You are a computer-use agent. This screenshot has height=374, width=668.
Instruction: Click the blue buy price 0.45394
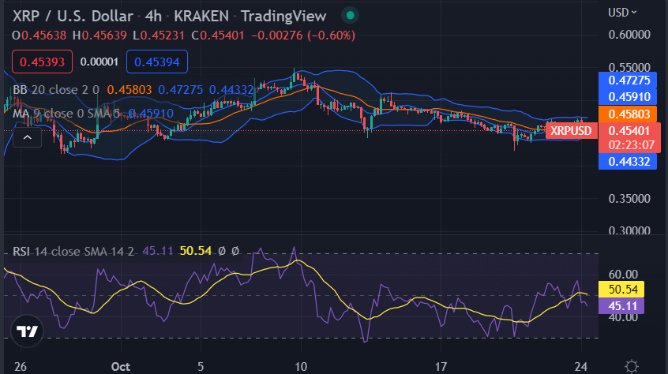(x=157, y=62)
